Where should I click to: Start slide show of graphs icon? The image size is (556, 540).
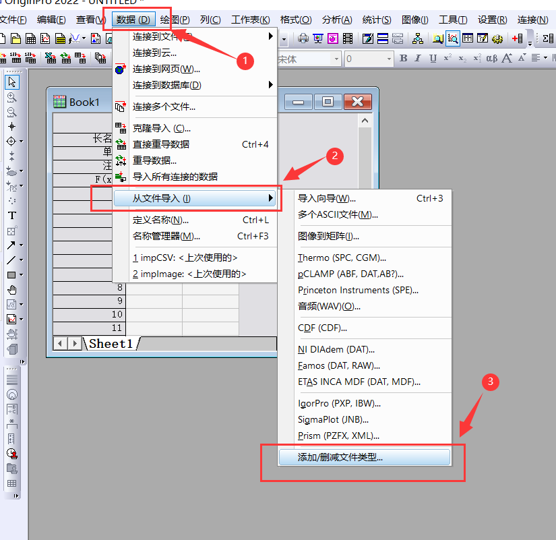click(x=318, y=38)
